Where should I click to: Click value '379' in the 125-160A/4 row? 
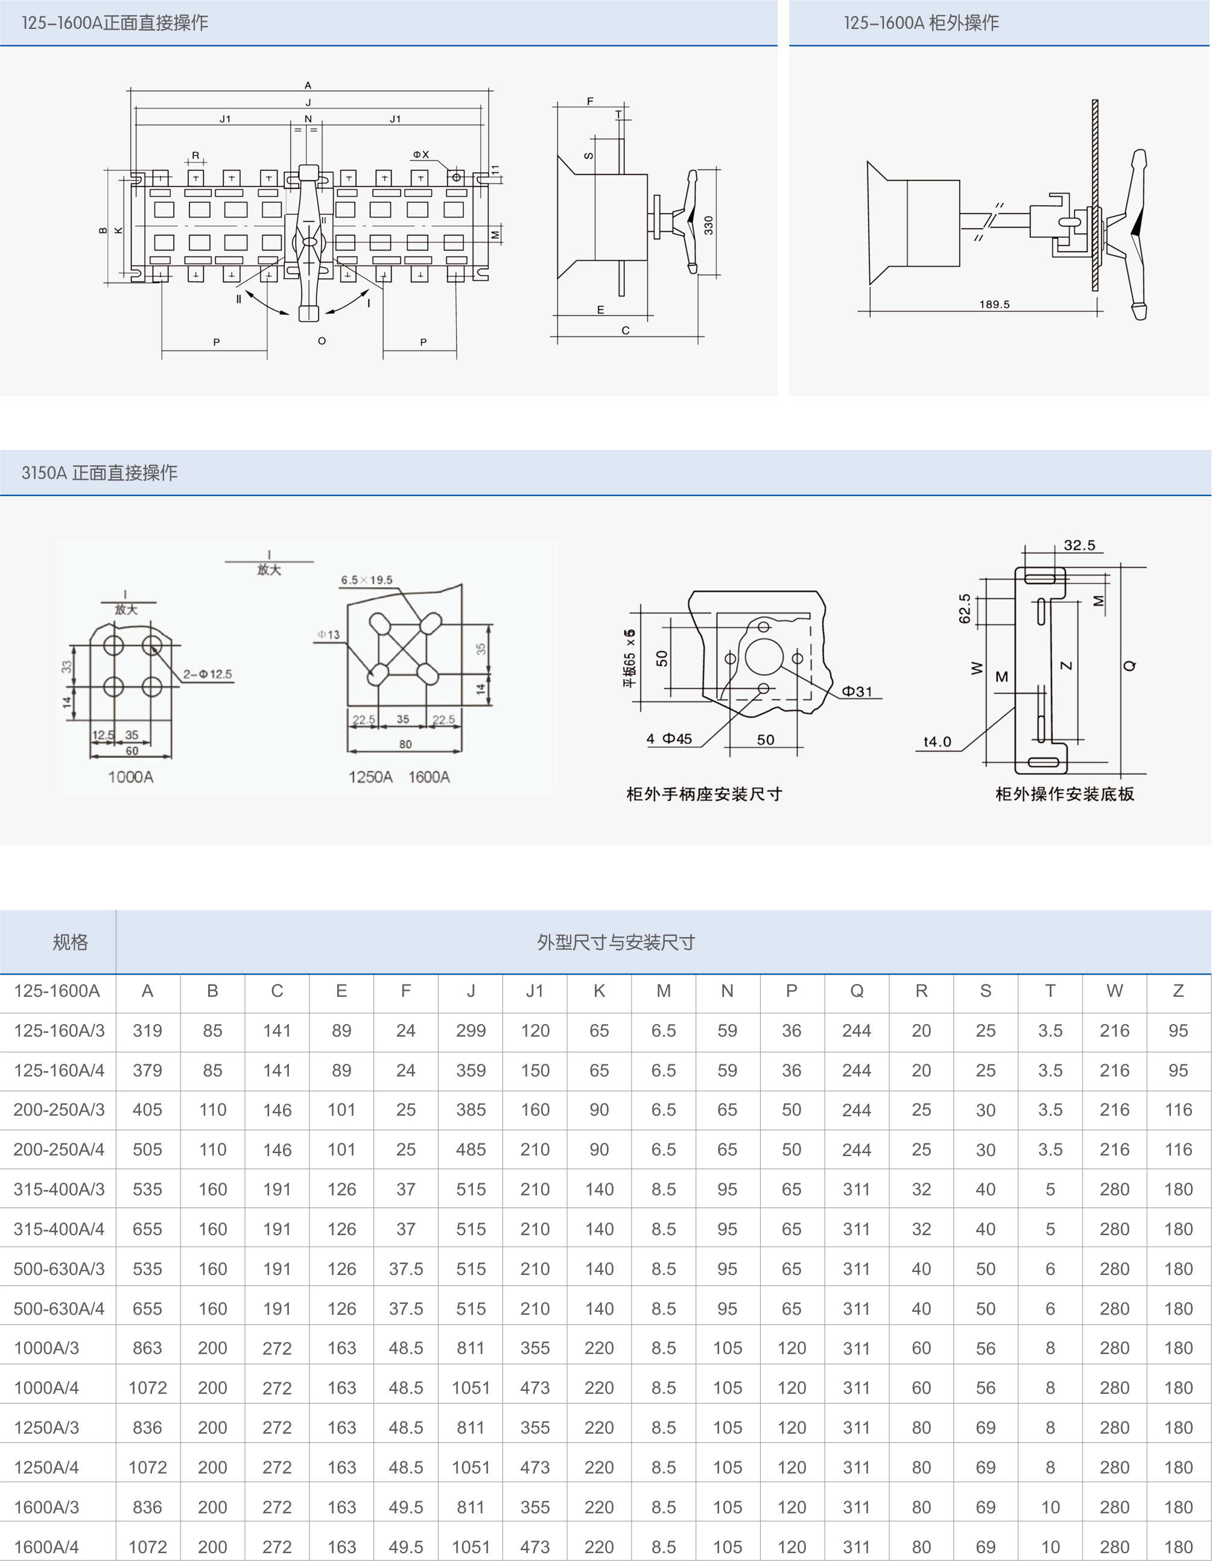[147, 1070]
